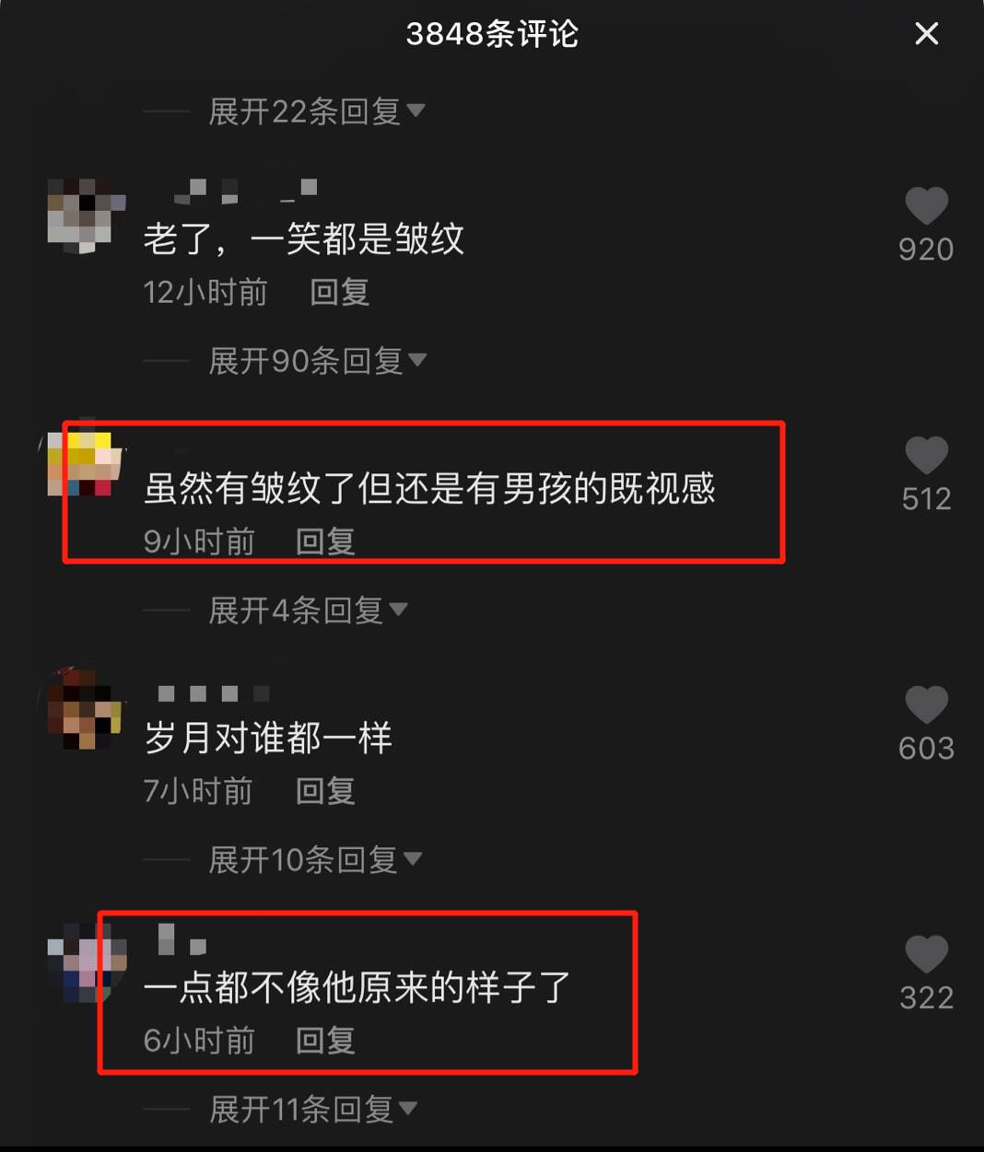Select the comment text 岁月对谁都一样

pyautogui.click(x=268, y=738)
